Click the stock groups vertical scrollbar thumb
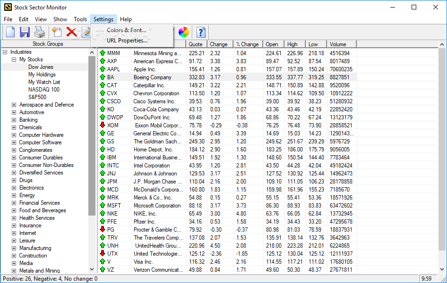This screenshot has width=447, height=283. 92,136
